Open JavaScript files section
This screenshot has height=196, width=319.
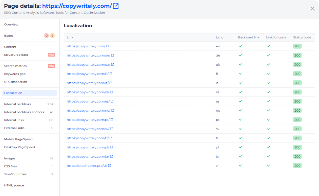15,174
